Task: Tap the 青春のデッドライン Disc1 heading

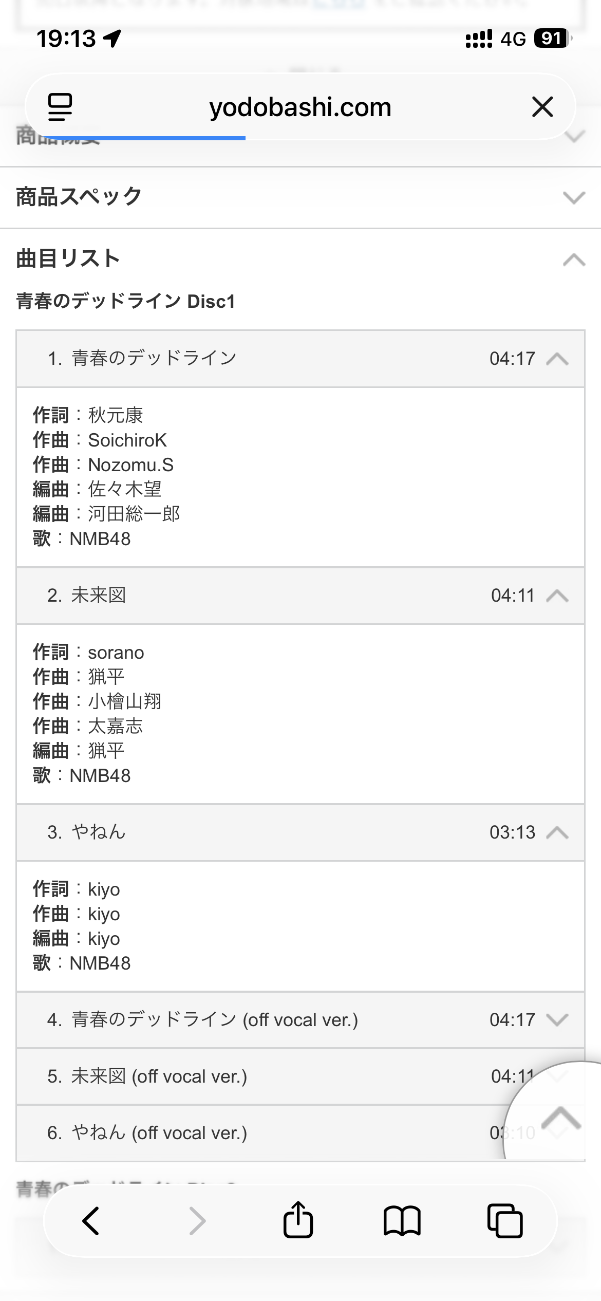Action: [126, 301]
